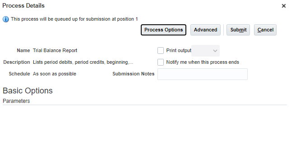Click inside the Submission Notes field
Screen dimensions: 291x168
coord(203,74)
